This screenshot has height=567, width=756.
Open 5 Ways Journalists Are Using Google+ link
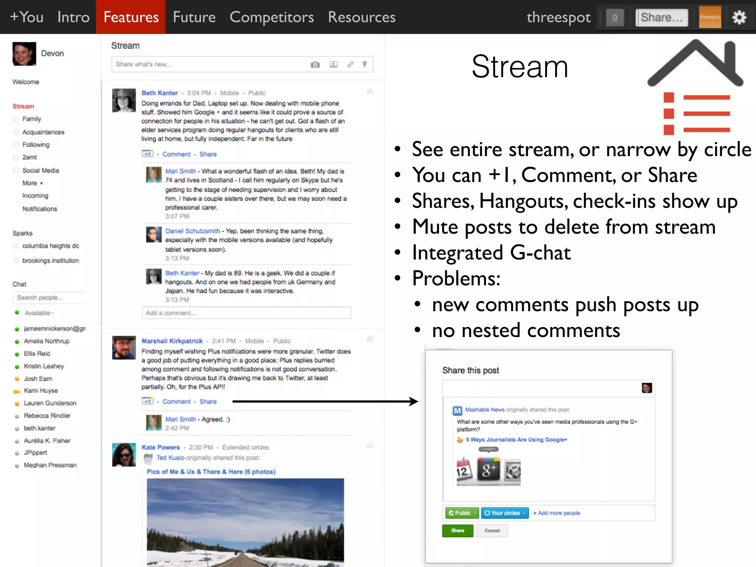tap(516, 440)
